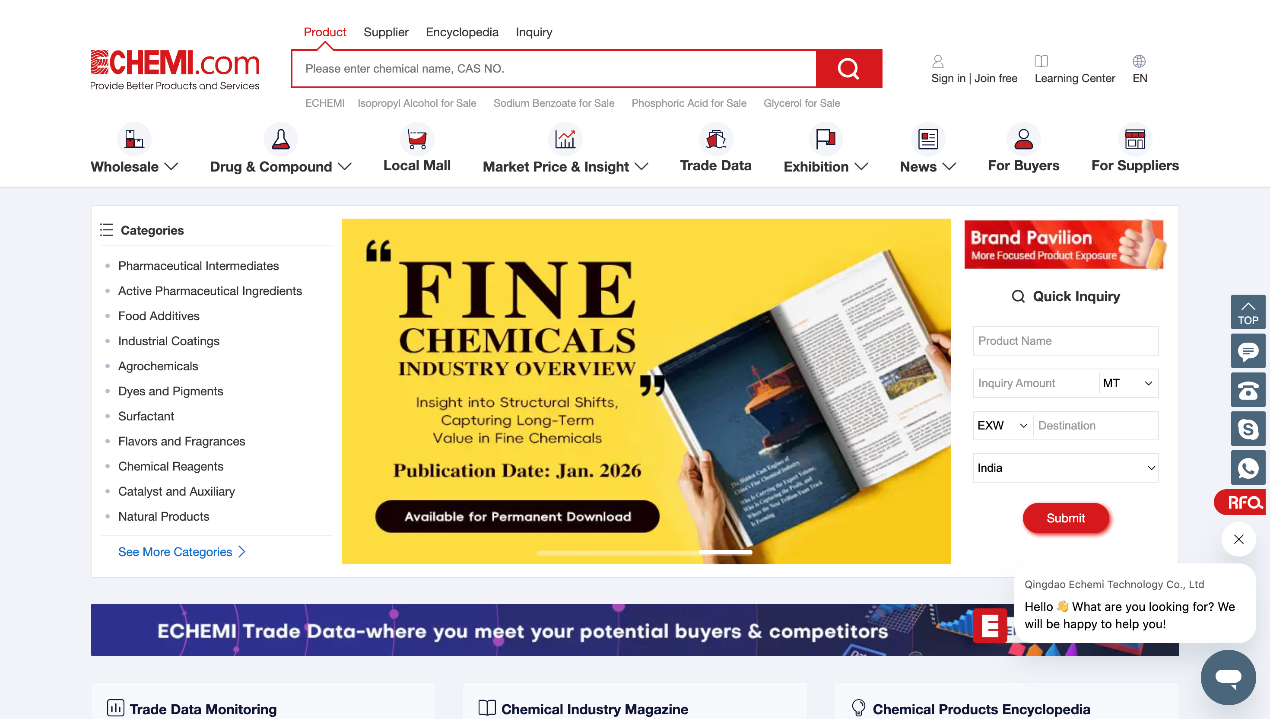Open the For Suppliers store icon
Image resolution: width=1270 pixels, height=719 pixels.
[1135, 139]
